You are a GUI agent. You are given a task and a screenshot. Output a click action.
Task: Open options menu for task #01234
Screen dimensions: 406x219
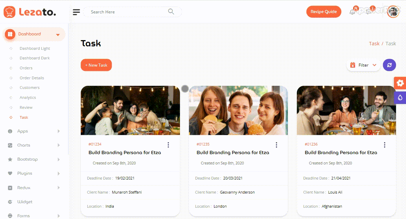pyautogui.click(x=168, y=145)
